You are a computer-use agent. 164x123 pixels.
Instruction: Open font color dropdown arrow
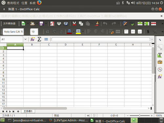tap(74, 31)
